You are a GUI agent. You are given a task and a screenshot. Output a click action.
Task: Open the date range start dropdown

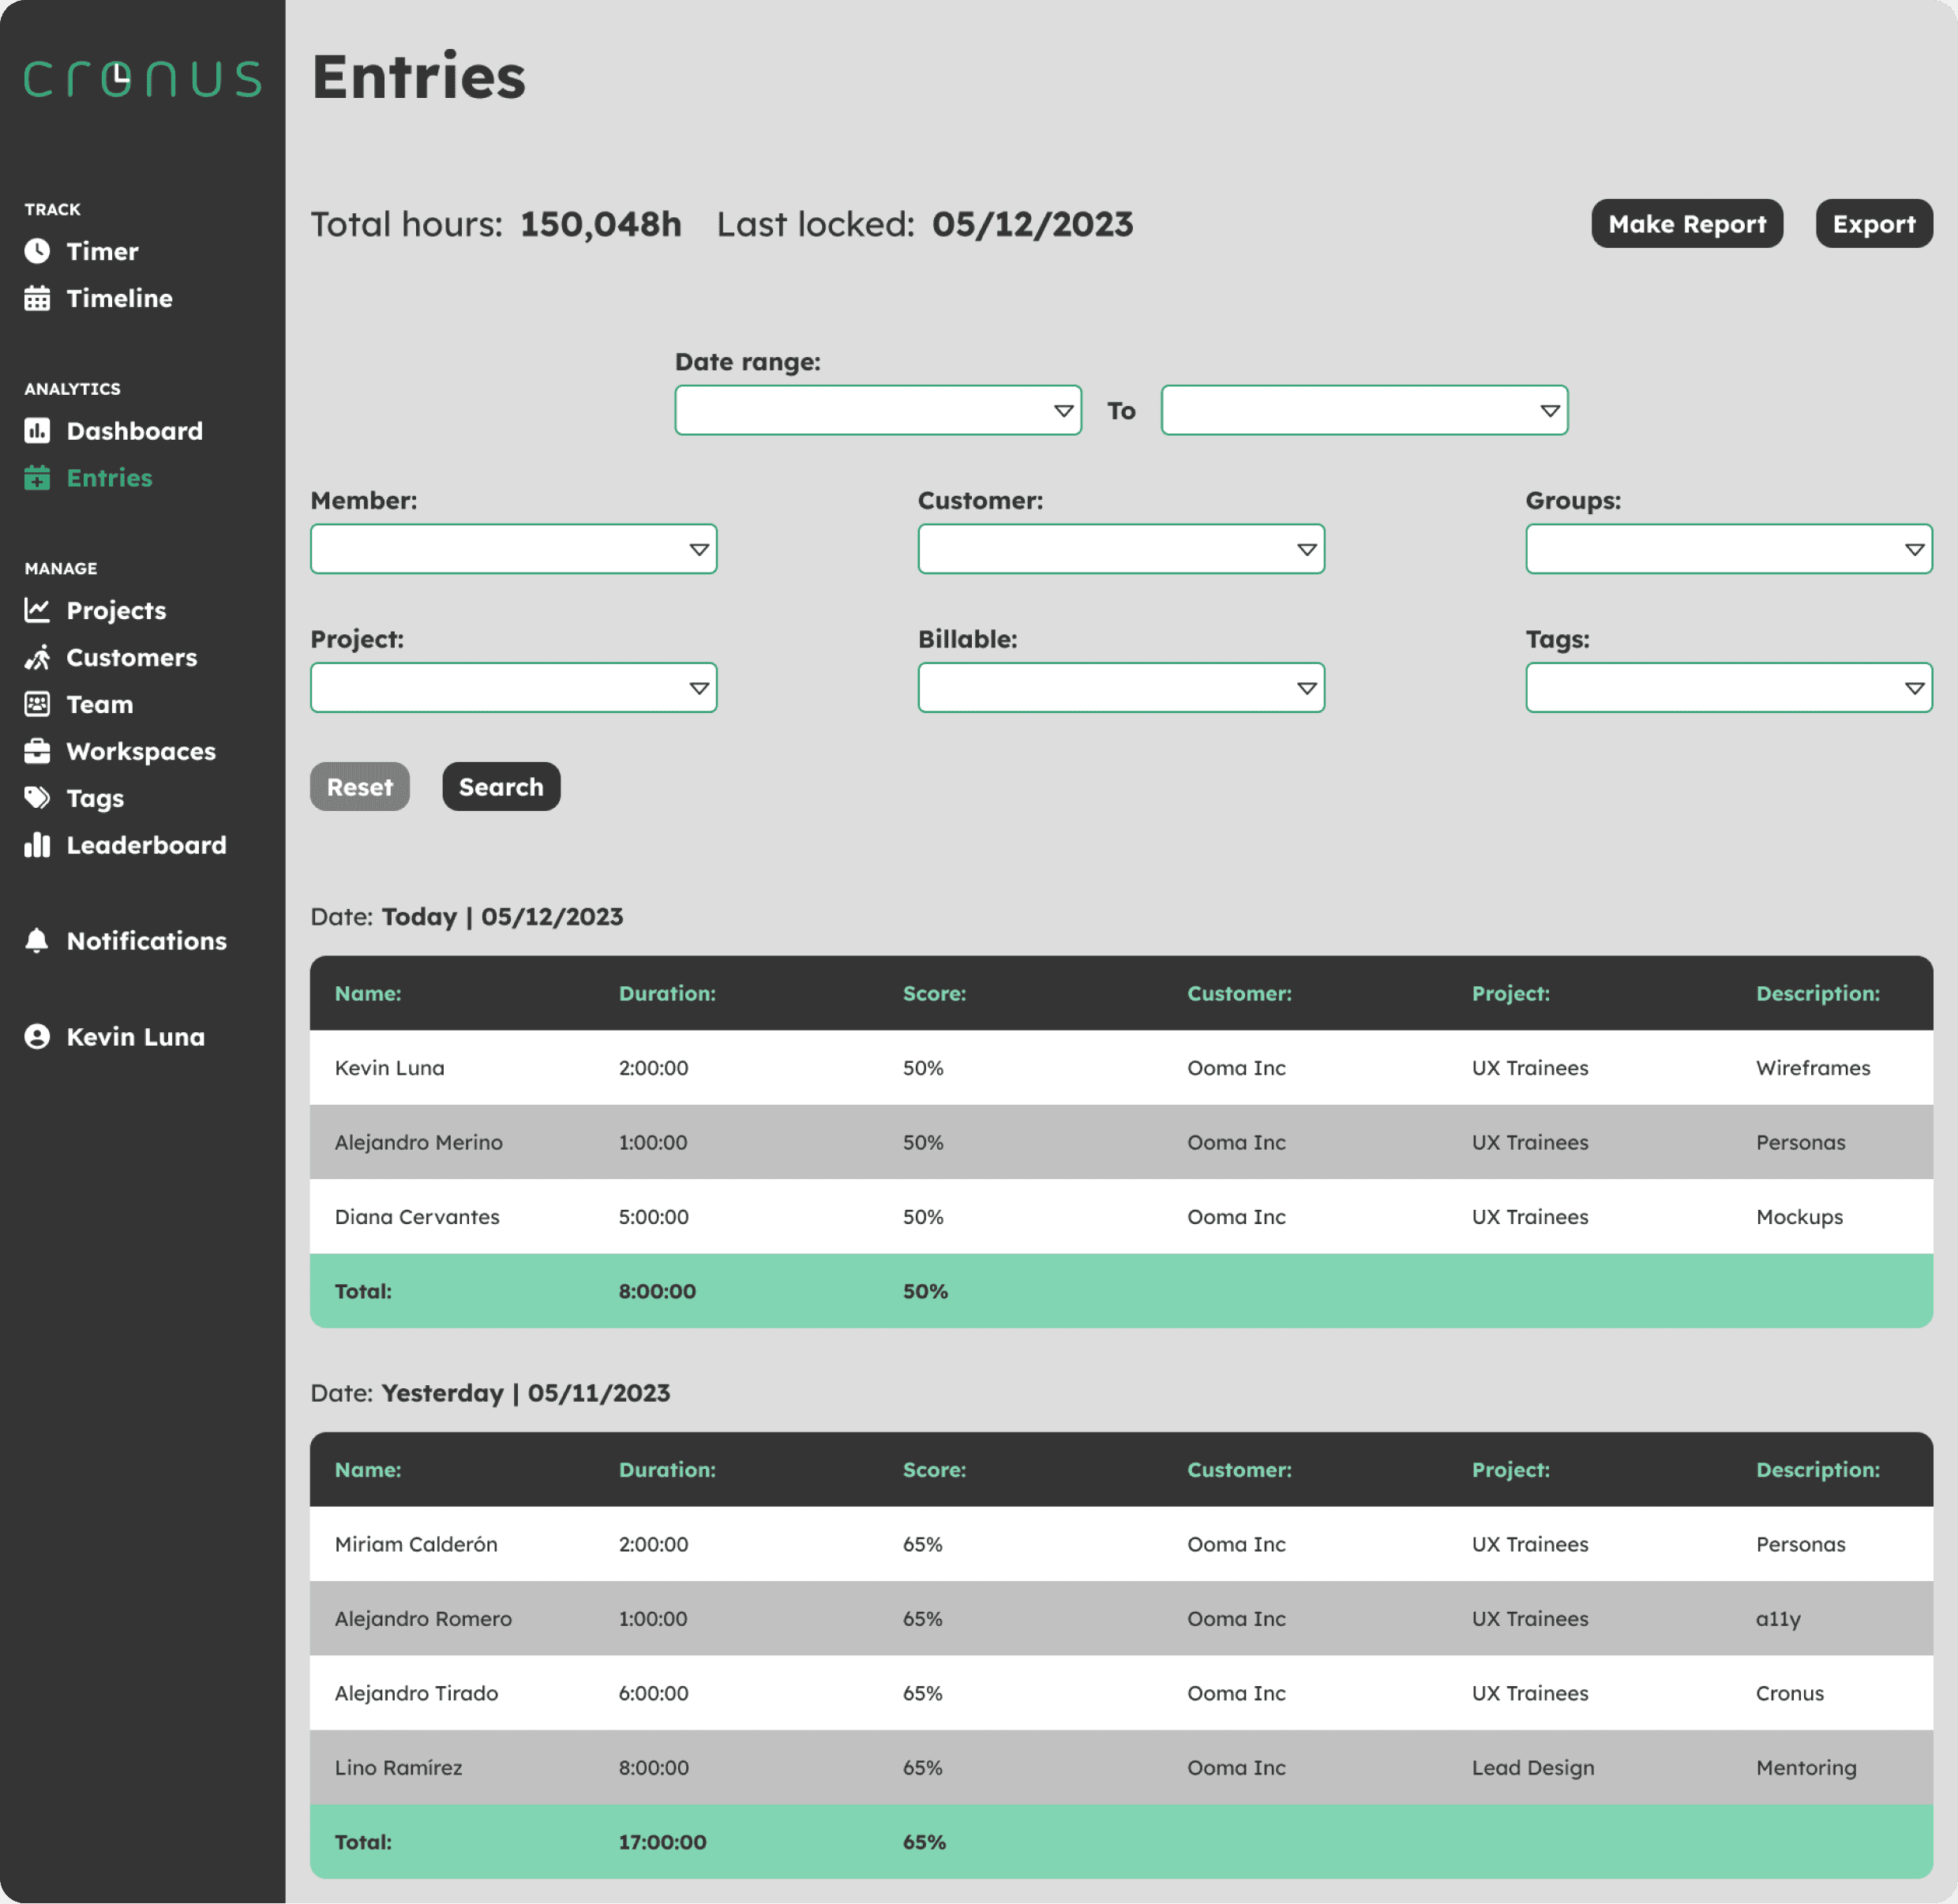876,410
